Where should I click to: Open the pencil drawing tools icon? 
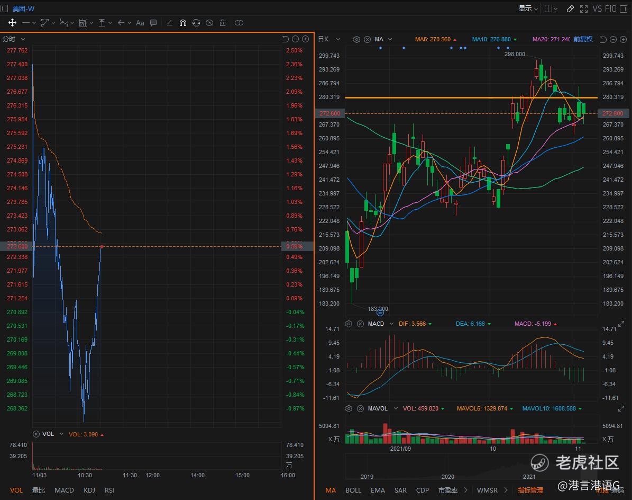(x=570, y=8)
